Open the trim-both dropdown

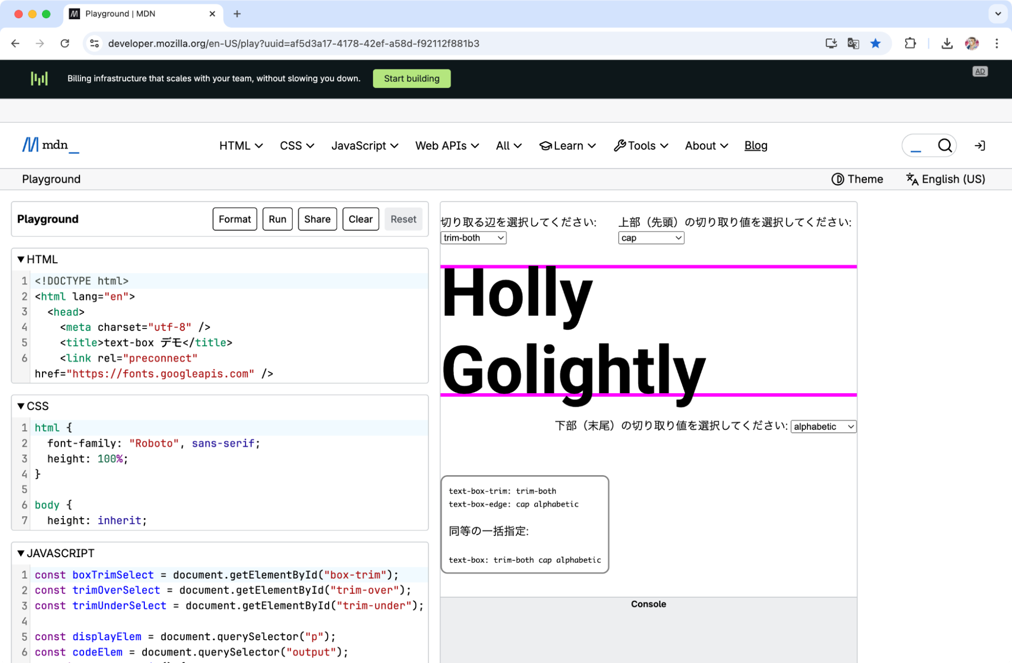473,238
